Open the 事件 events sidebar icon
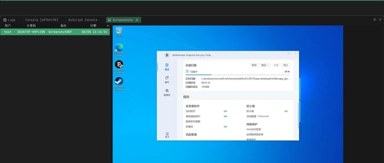384x163 pixels. (x=167, y=78)
